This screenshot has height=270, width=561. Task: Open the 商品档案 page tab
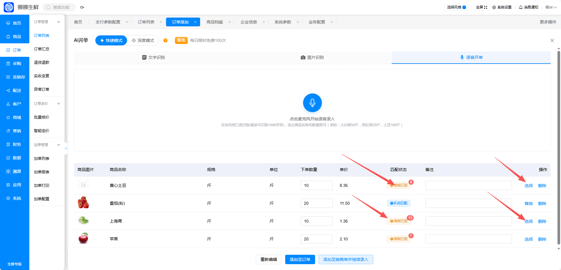215,22
